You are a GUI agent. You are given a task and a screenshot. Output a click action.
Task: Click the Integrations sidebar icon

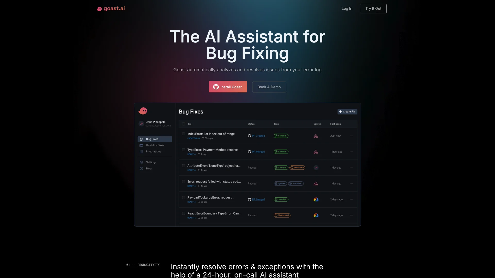(142, 152)
